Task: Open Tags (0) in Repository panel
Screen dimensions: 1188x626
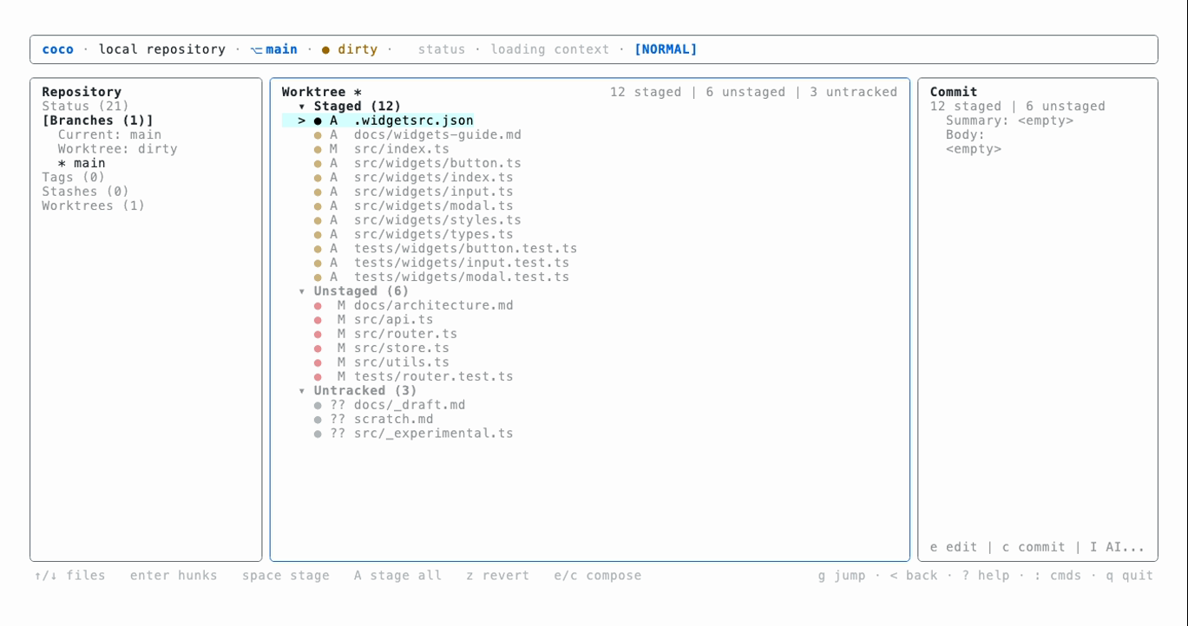Action: click(x=74, y=178)
